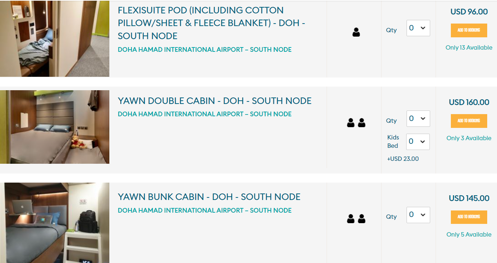
Task: Open the FlexiSuite Pod Qty dropdown
Action: tap(418, 28)
